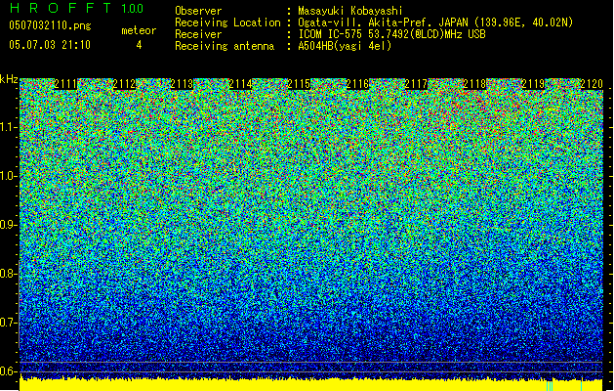The height and width of the screenshot is (391, 614).
Task: Click the Receiving antenna label
Action: point(225,46)
